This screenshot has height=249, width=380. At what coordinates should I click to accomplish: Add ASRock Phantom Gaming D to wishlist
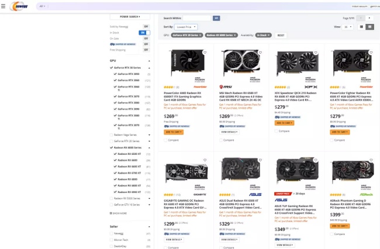pyautogui.click(x=371, y=160)
